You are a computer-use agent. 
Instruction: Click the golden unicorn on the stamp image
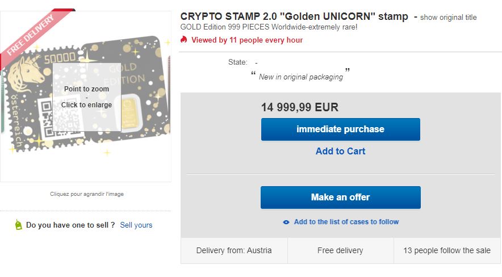coord(28,72)
